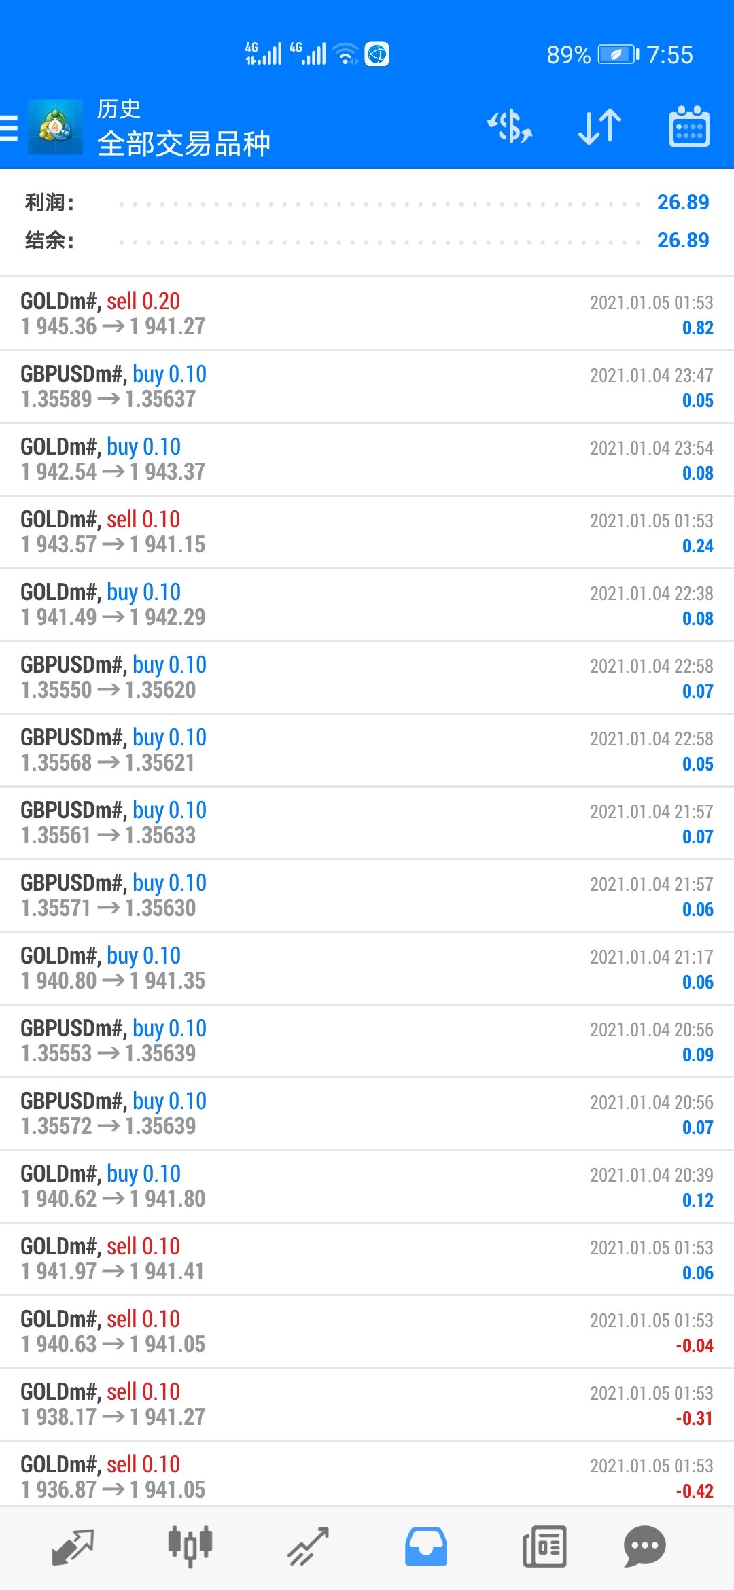Tap the 全部交易品种 title
Screen dimensions: 734x1590
click(183, 143)
